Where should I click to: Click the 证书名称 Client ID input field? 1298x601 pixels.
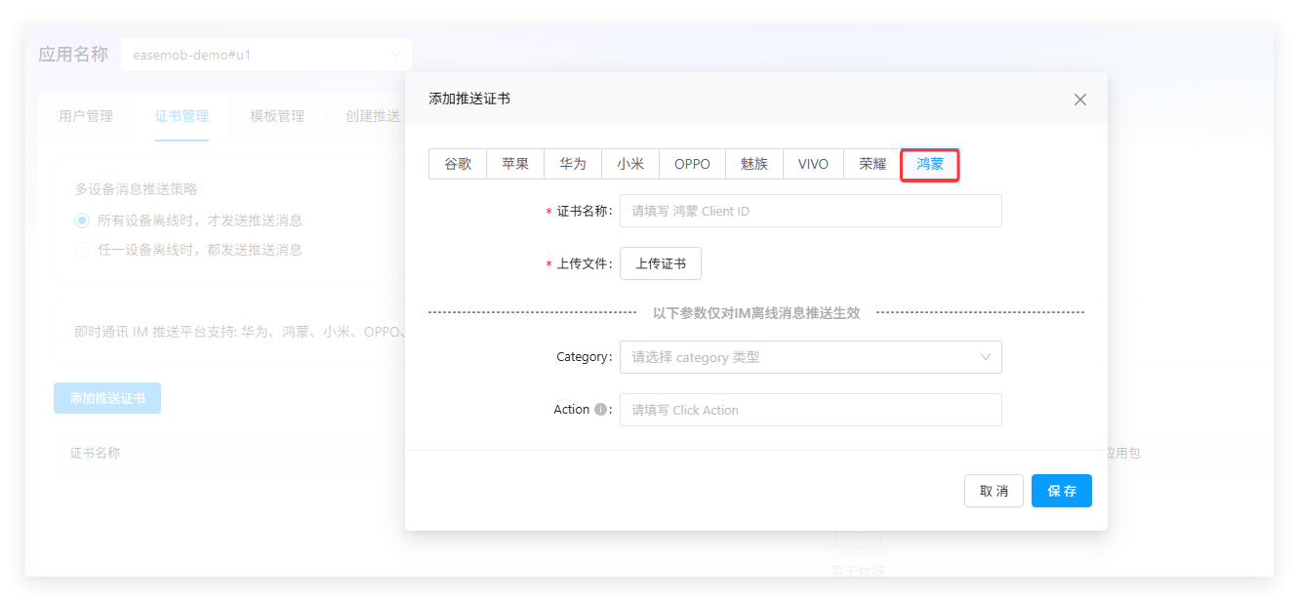[x=810, y=211]
